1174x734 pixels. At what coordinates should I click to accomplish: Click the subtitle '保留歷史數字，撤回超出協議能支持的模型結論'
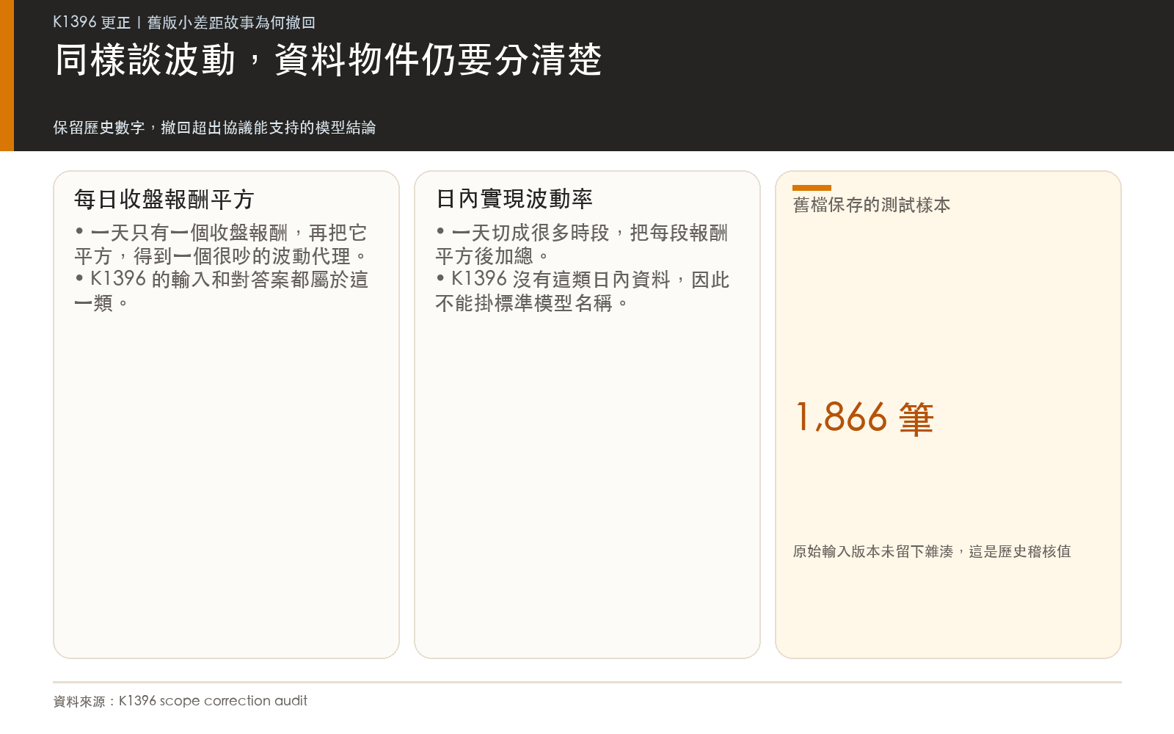click(214, 128)
